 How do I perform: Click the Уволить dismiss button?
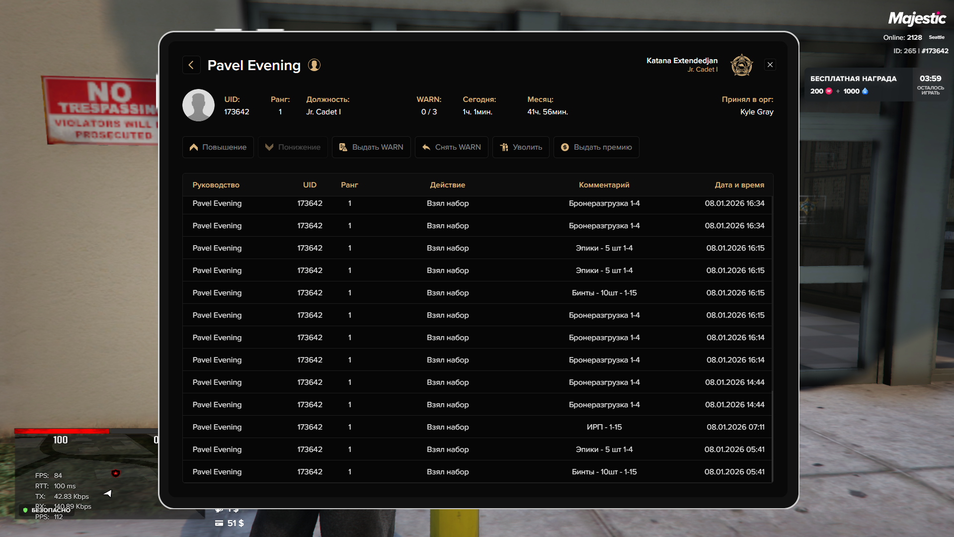pos(521,147)
